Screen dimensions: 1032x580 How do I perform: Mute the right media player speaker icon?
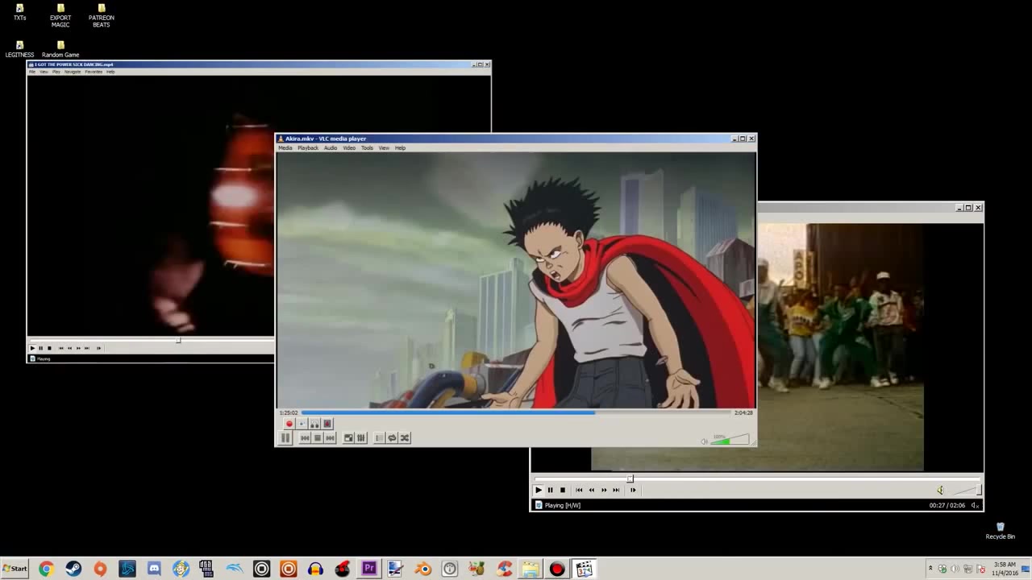(940, 490)
